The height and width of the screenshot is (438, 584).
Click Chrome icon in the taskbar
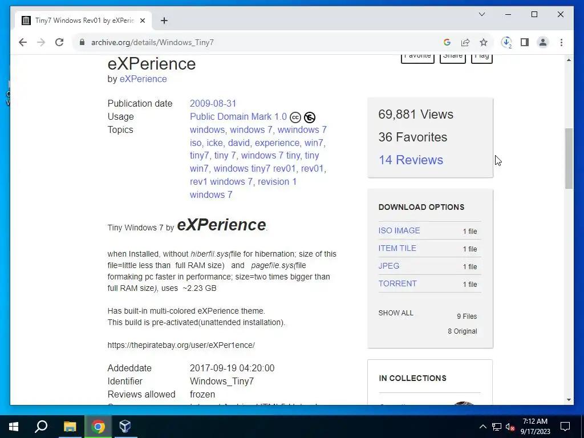pyautogui.click(x=98, y=427)
